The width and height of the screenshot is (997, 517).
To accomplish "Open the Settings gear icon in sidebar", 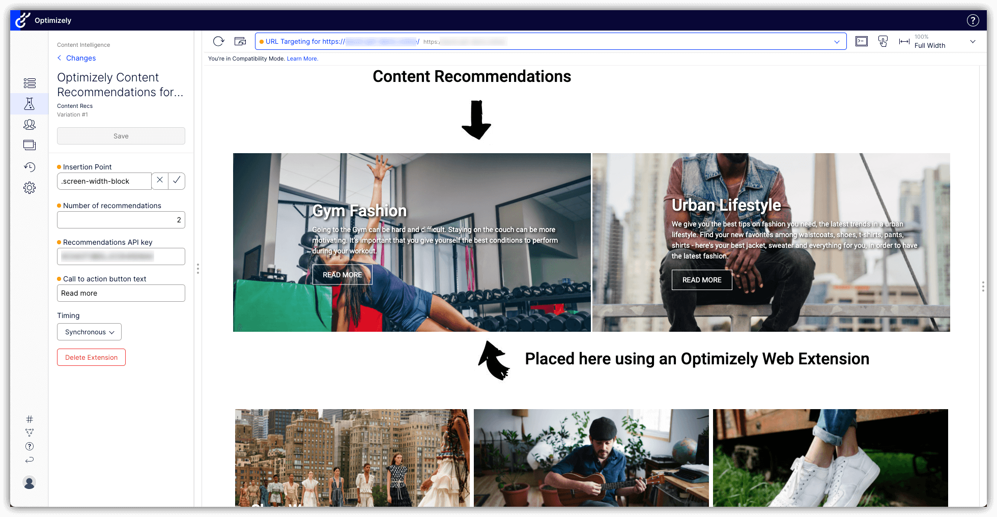I will pyautogui.click(x=30, y=188).
